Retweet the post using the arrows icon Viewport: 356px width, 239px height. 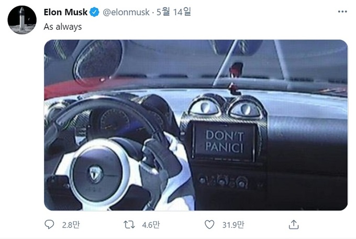coord(129,225)
